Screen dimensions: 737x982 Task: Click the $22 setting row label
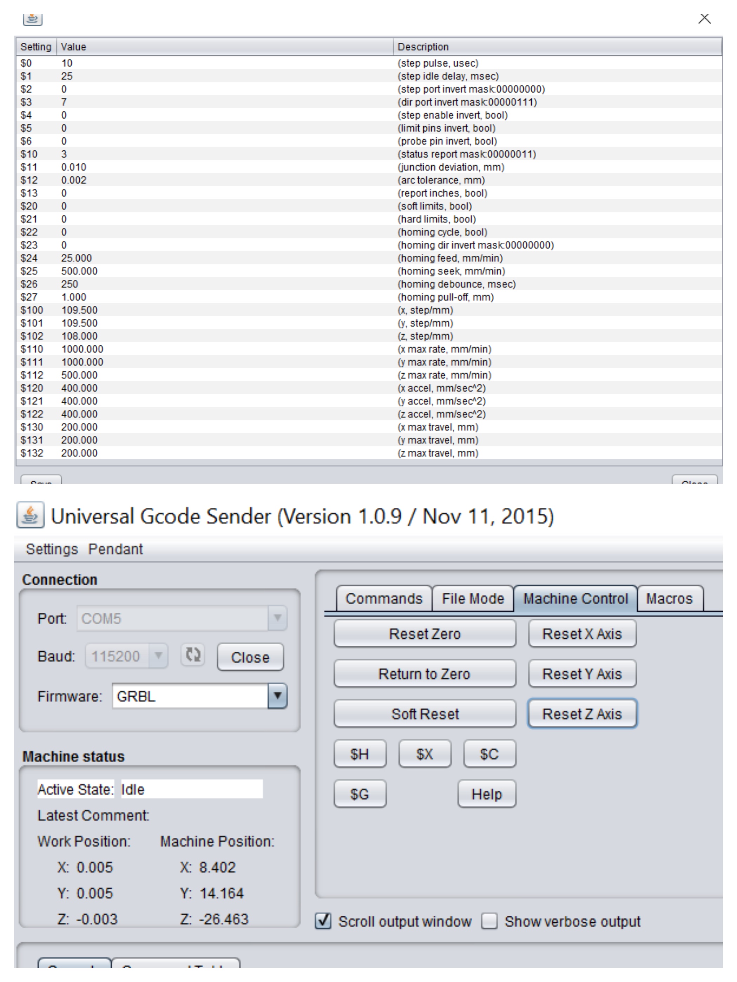[x=29, y=232]
